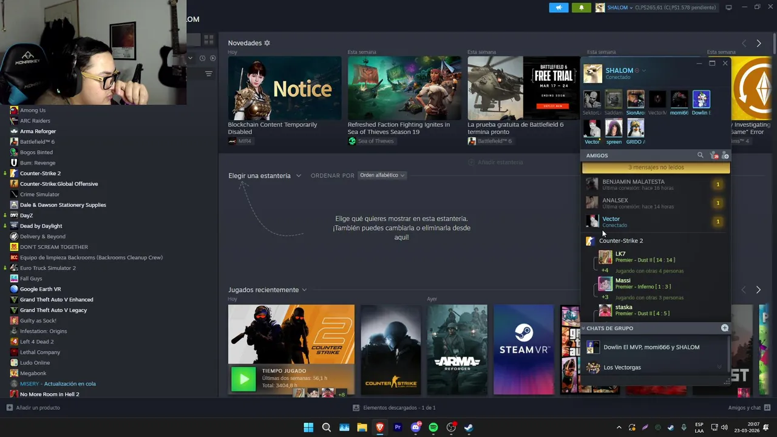Viewport: 777px width, 437px height.
Task: Open the green notifications bell
Action: point(581,7)
